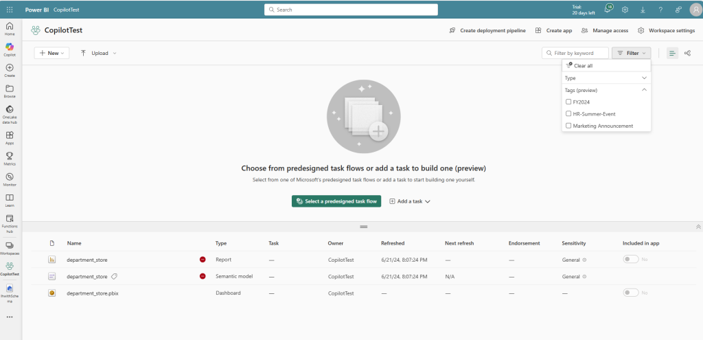The width and height of the screenshot is (703, 340).
Task: Open Functions hub in sidebar
Action: click(x=10, y=223)
